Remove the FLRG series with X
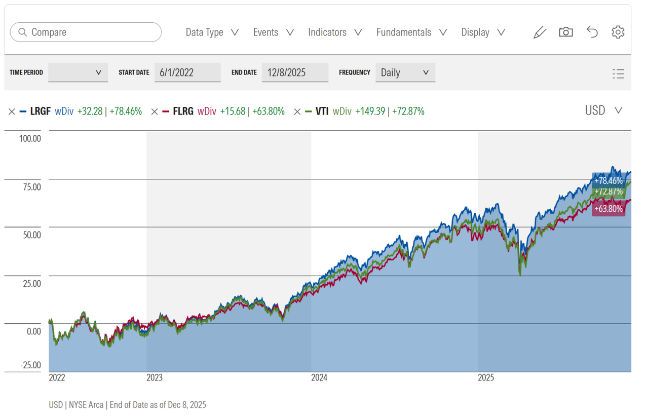Screen dimensions: 648x418 [x=155, y=111]
